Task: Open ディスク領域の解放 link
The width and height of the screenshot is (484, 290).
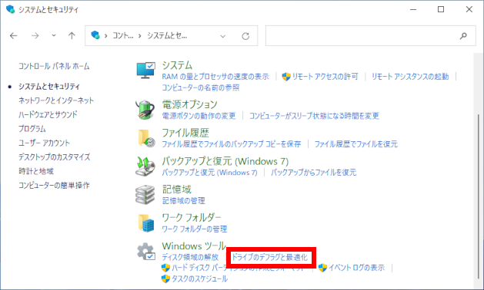Action: [x=191, y=257]
